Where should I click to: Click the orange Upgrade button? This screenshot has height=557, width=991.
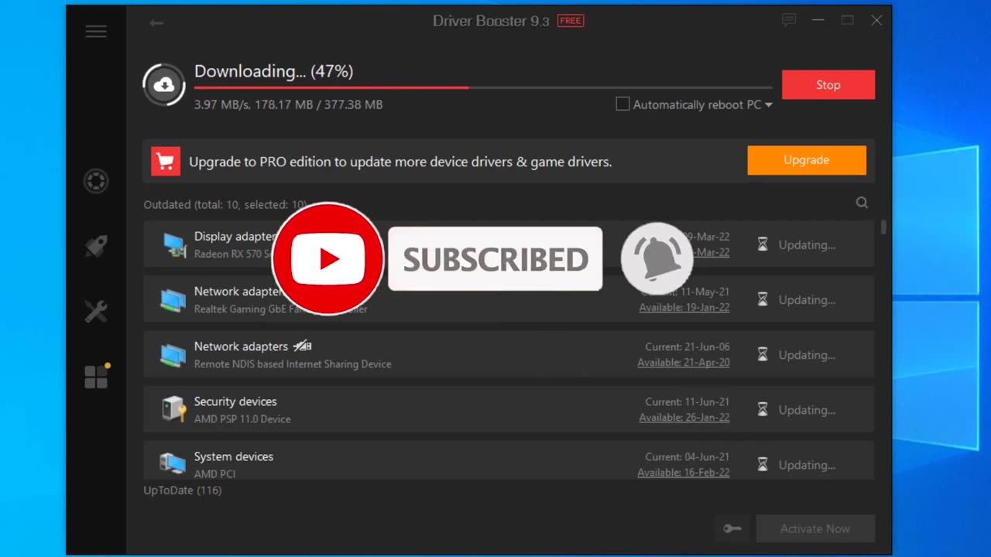pyautogui.click(x=807, y=160)
